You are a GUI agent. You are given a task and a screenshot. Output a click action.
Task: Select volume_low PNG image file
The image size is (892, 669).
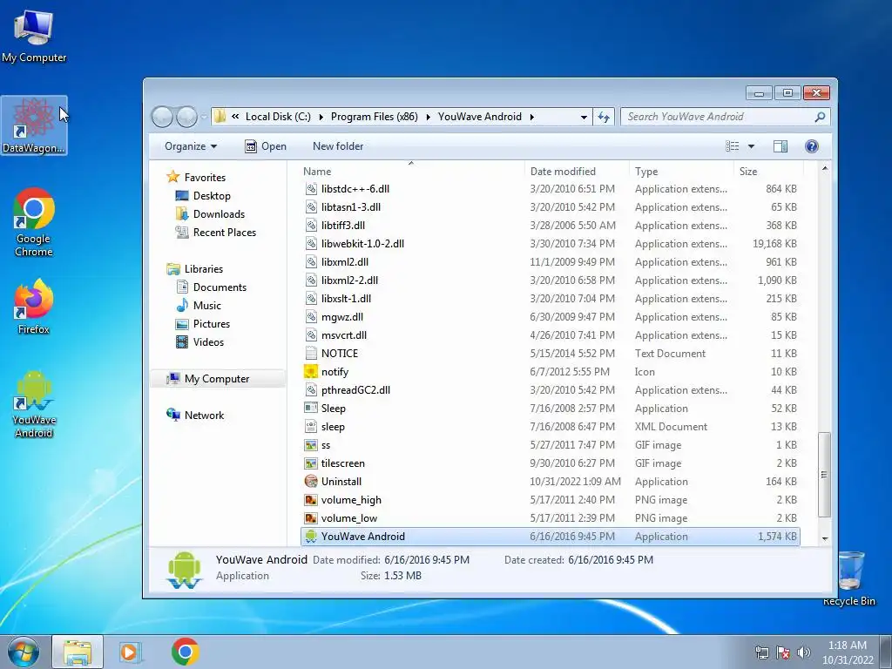(x=551, y=518)
